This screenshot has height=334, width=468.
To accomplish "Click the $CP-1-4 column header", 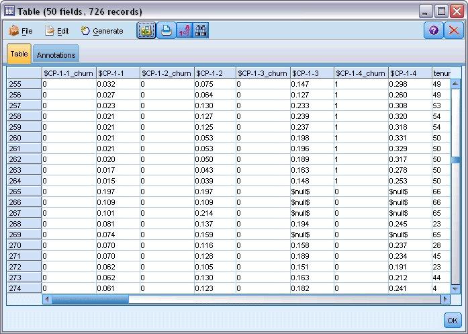I will 410,73.
